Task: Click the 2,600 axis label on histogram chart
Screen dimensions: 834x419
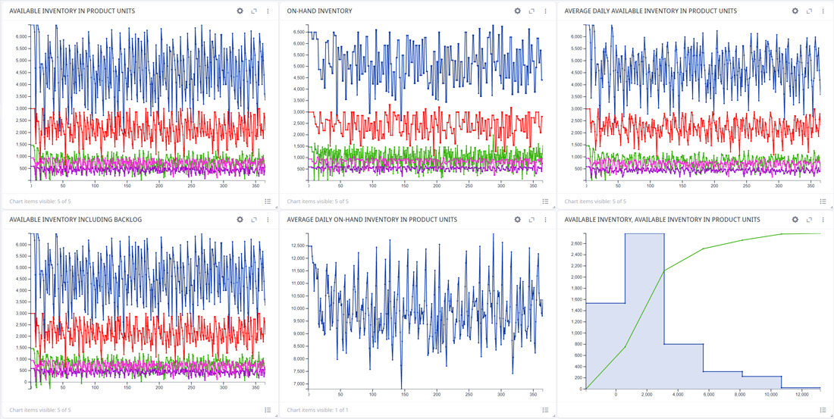Action: (576, 243)
